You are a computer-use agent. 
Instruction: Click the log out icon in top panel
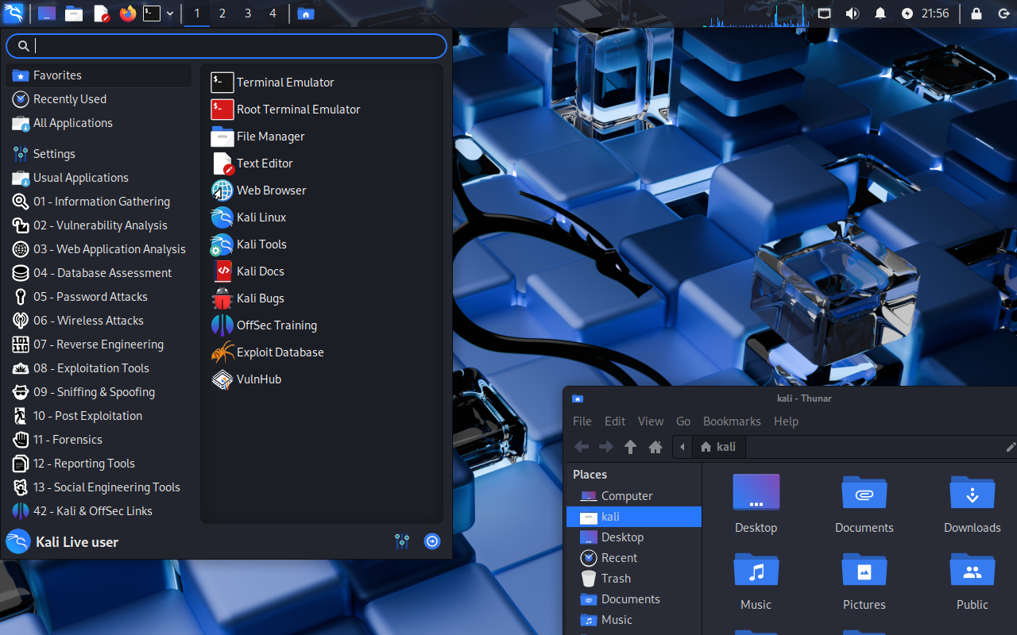pyautogui.click(x=1003, y=13)
